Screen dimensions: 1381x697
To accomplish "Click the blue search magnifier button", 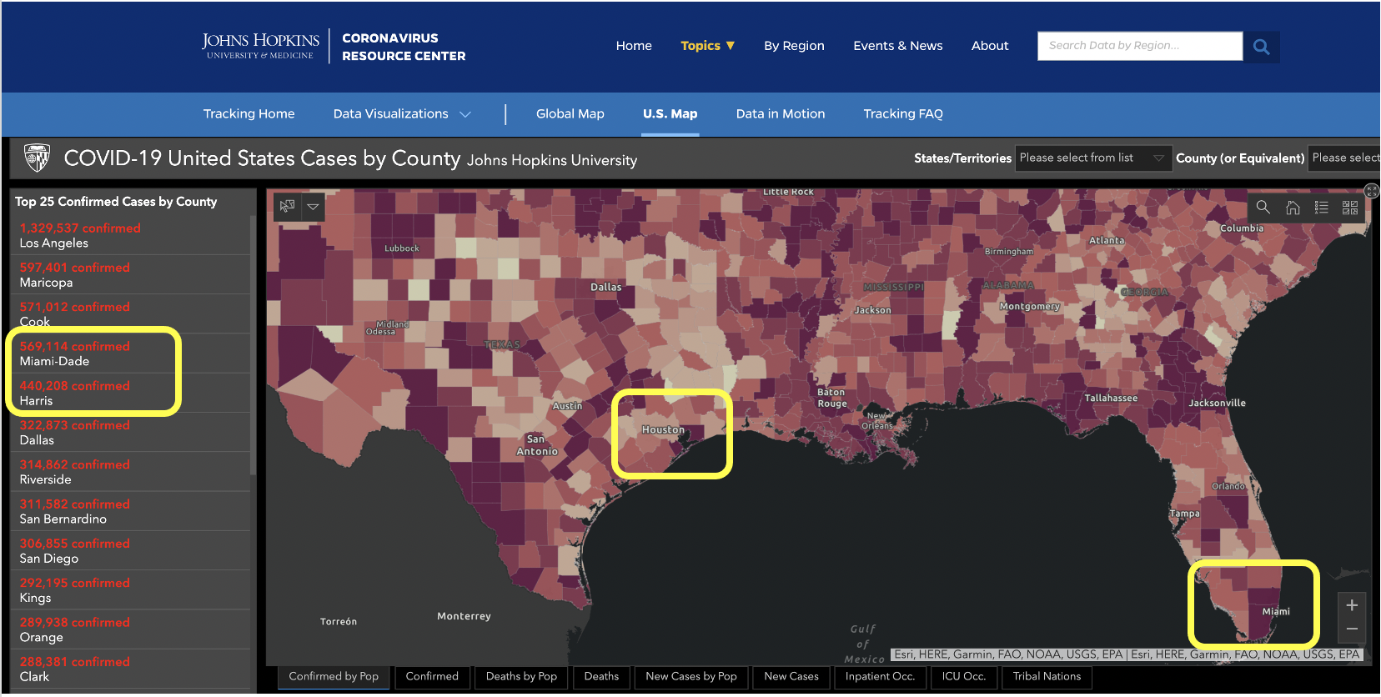I will click(x=1261, y=47).
